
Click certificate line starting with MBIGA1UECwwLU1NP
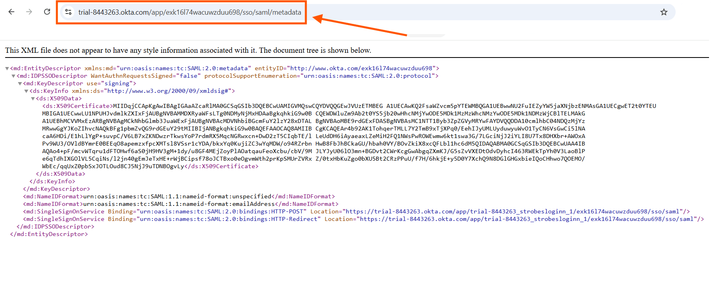(314, 113)
